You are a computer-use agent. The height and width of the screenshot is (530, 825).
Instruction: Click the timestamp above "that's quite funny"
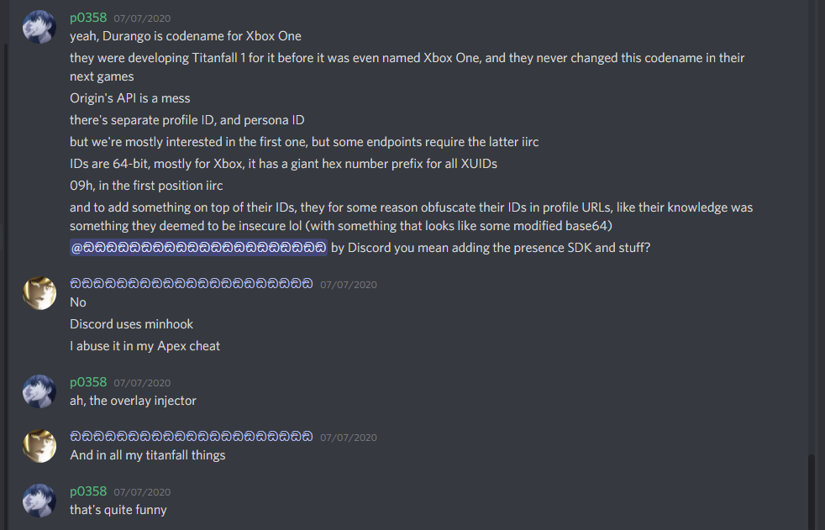coord(142,491)
